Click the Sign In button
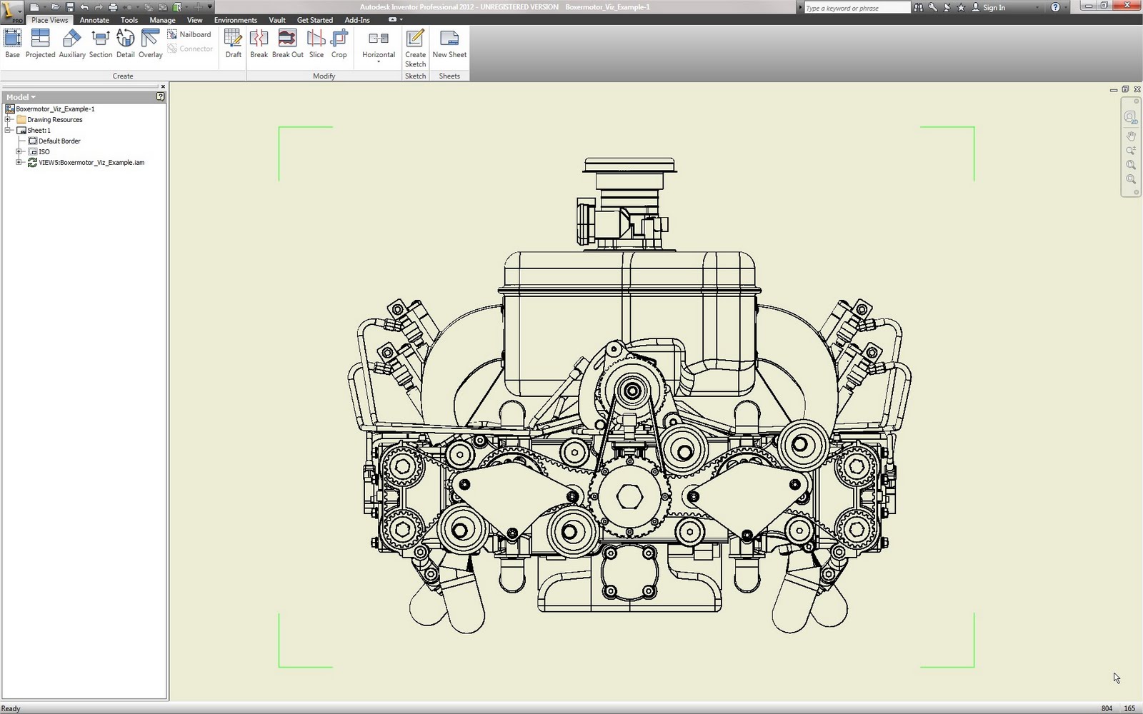Viewport: 1143px width, 714px height. (992, 7)
